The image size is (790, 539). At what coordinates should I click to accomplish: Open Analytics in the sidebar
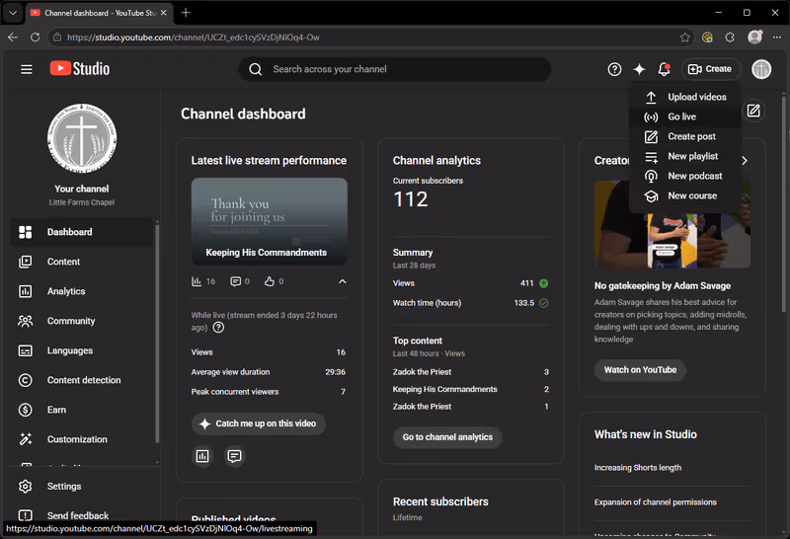82,291
